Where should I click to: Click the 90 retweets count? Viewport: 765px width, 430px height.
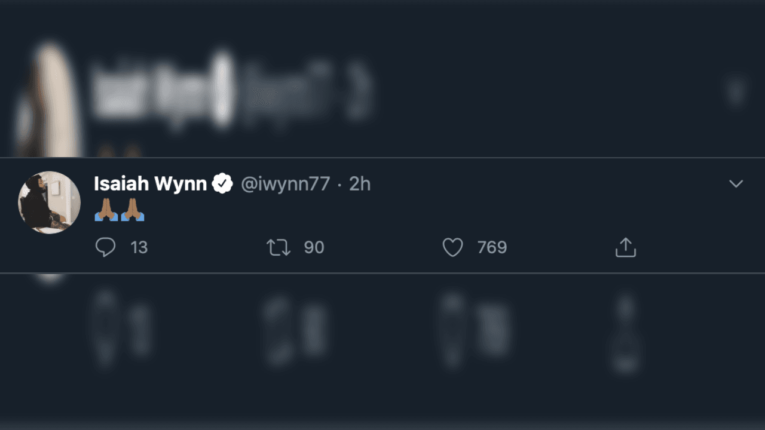(x=314, y=247)
